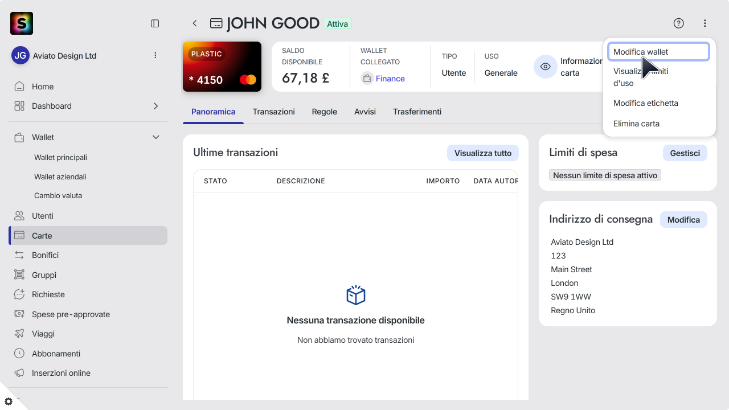Screen dimensions: 729x410
Task: Click the Carte card icon in sidebar
Action: tap(19, 236)
